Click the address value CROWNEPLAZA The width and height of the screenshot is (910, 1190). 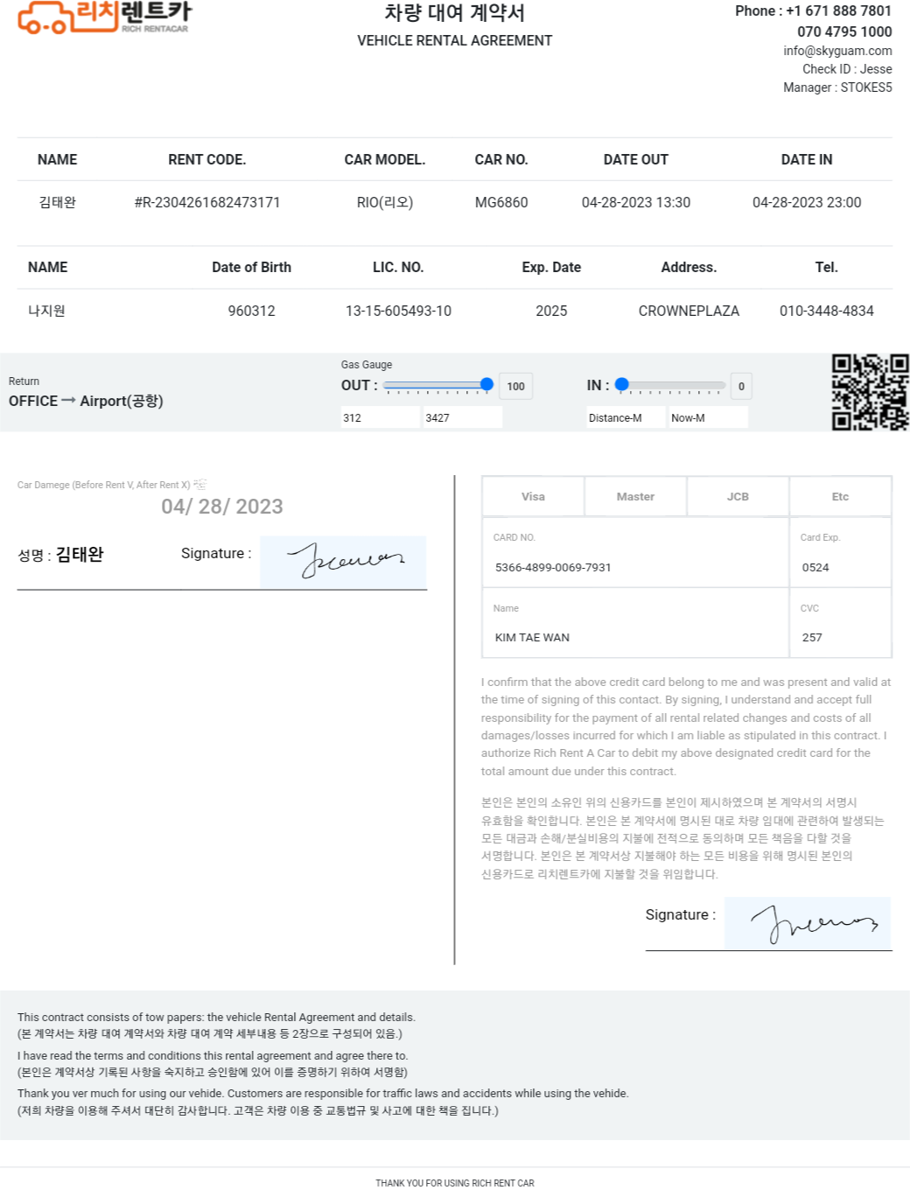[689, 311]
